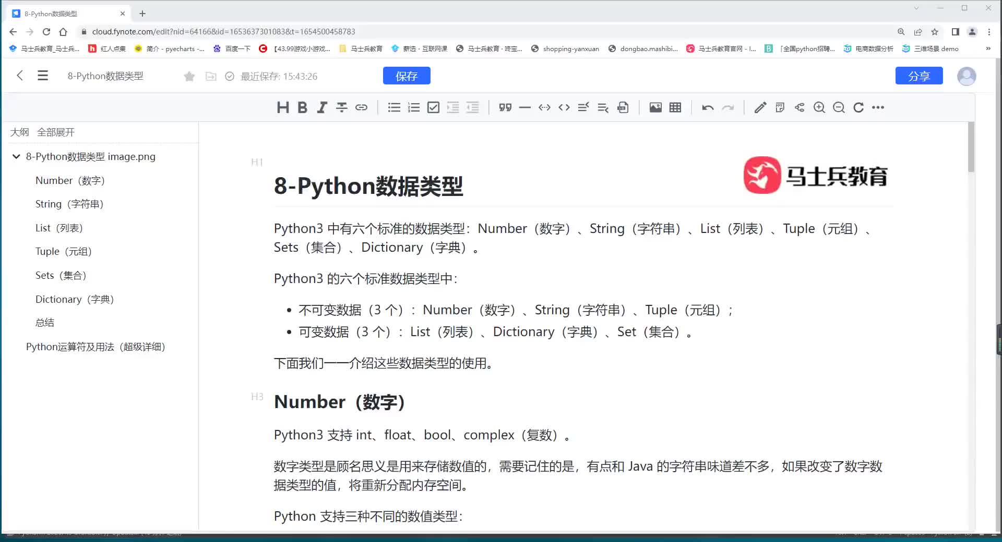
Task: Open Python运算符及用法 outline entry
Action: point(96,347)
